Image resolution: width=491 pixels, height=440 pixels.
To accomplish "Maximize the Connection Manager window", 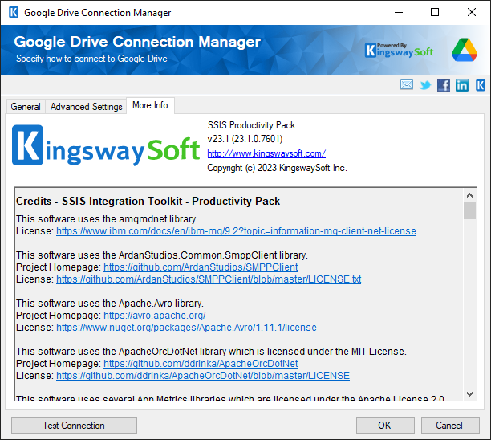I will click(x=435, y=13).
